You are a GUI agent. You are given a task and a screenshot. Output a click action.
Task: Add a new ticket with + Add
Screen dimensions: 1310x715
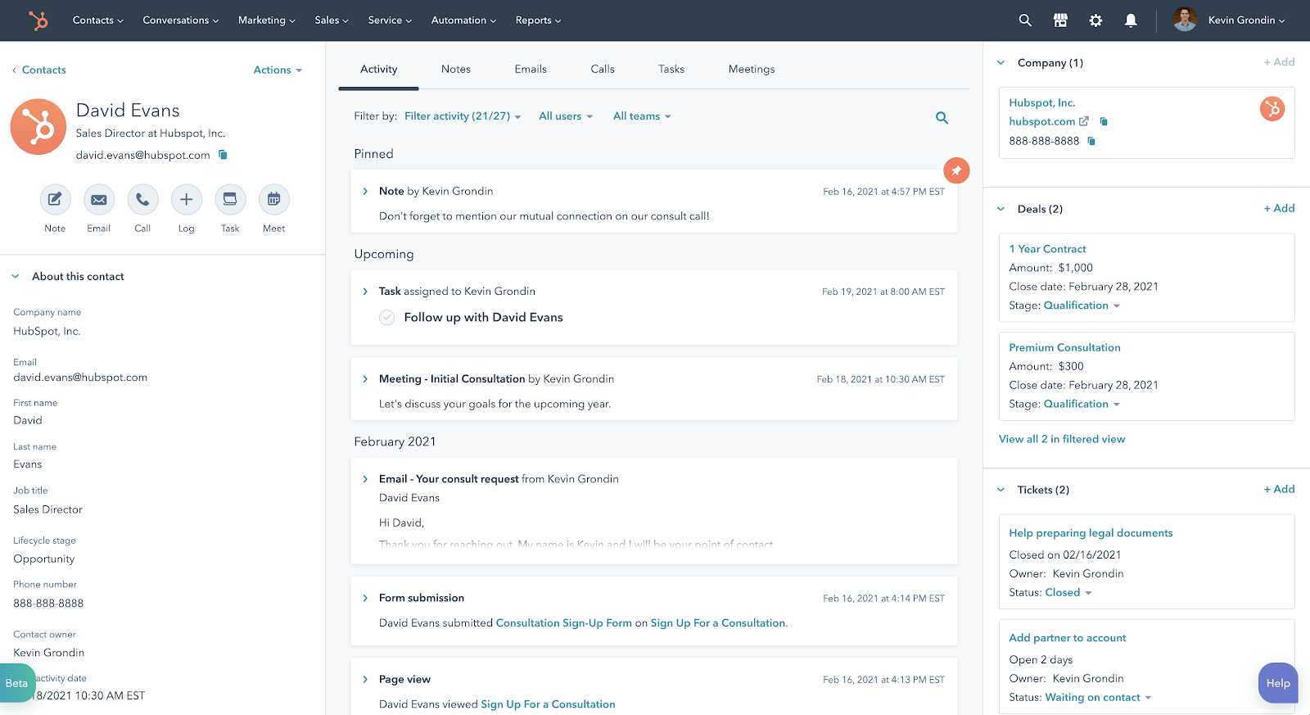(1279, 490)
